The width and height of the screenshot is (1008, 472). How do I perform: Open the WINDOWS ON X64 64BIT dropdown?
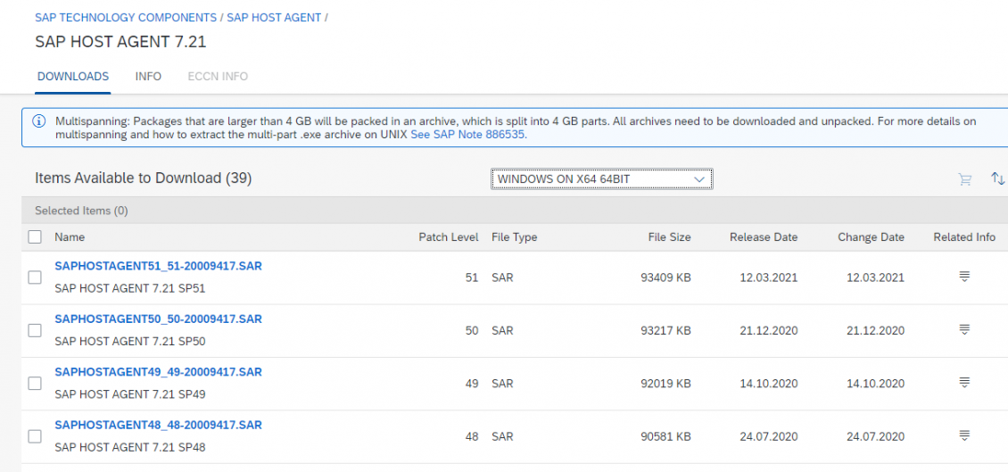pyautogui.click(x=602, y=178)
